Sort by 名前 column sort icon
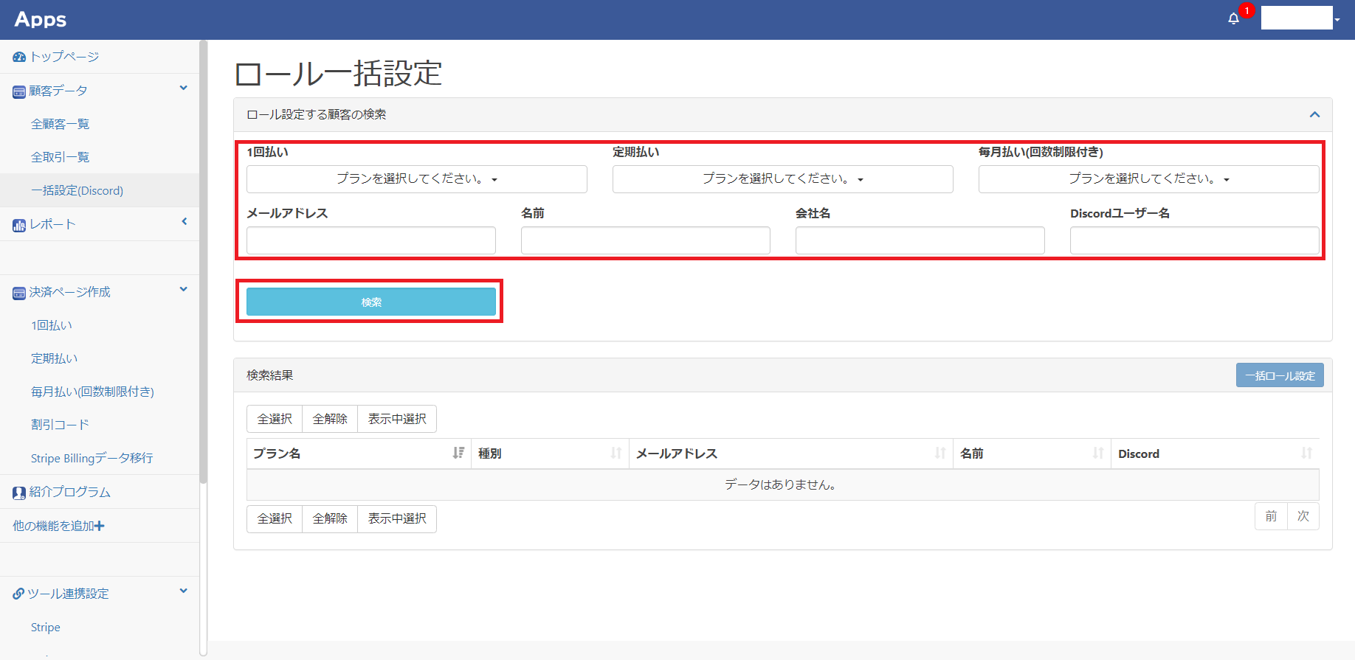 1098,453
